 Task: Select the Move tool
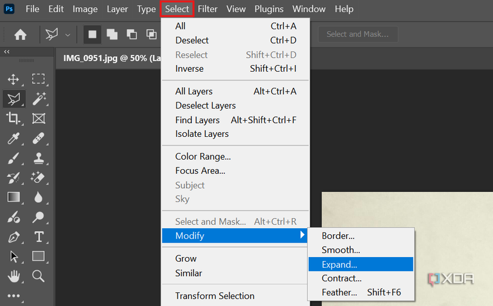pos(13,79)
